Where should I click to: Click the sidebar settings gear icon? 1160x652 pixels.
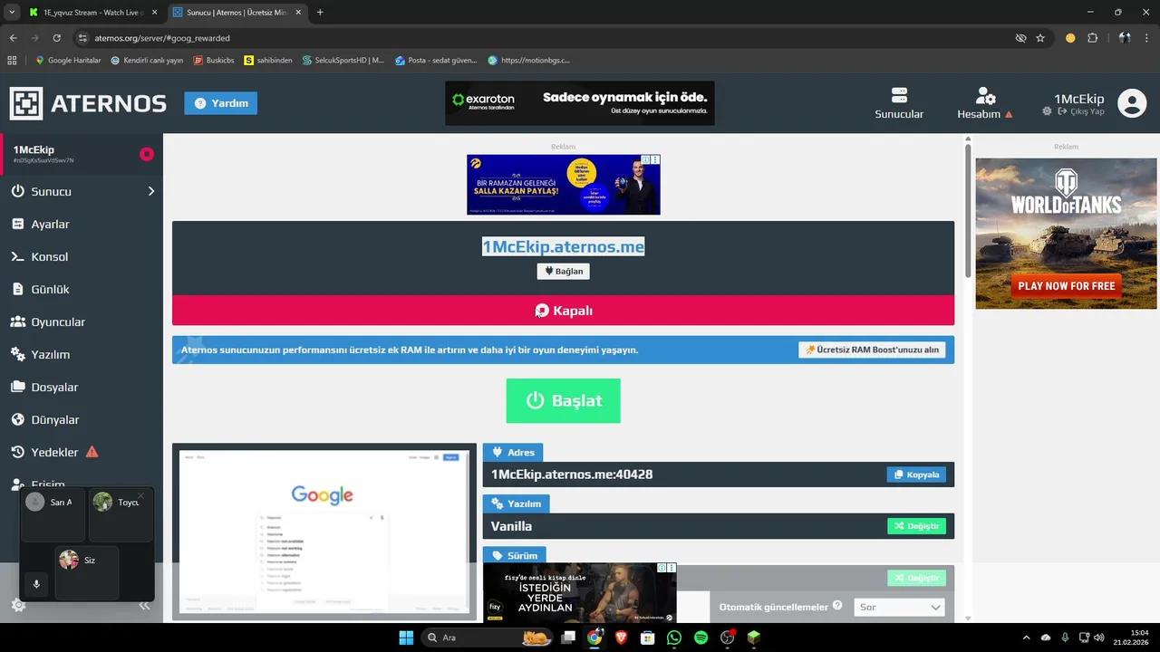[x=18, y=605]
